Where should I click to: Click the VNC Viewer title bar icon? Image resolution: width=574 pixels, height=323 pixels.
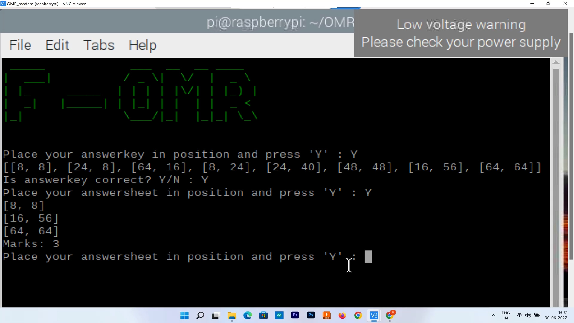coord(3,4)
